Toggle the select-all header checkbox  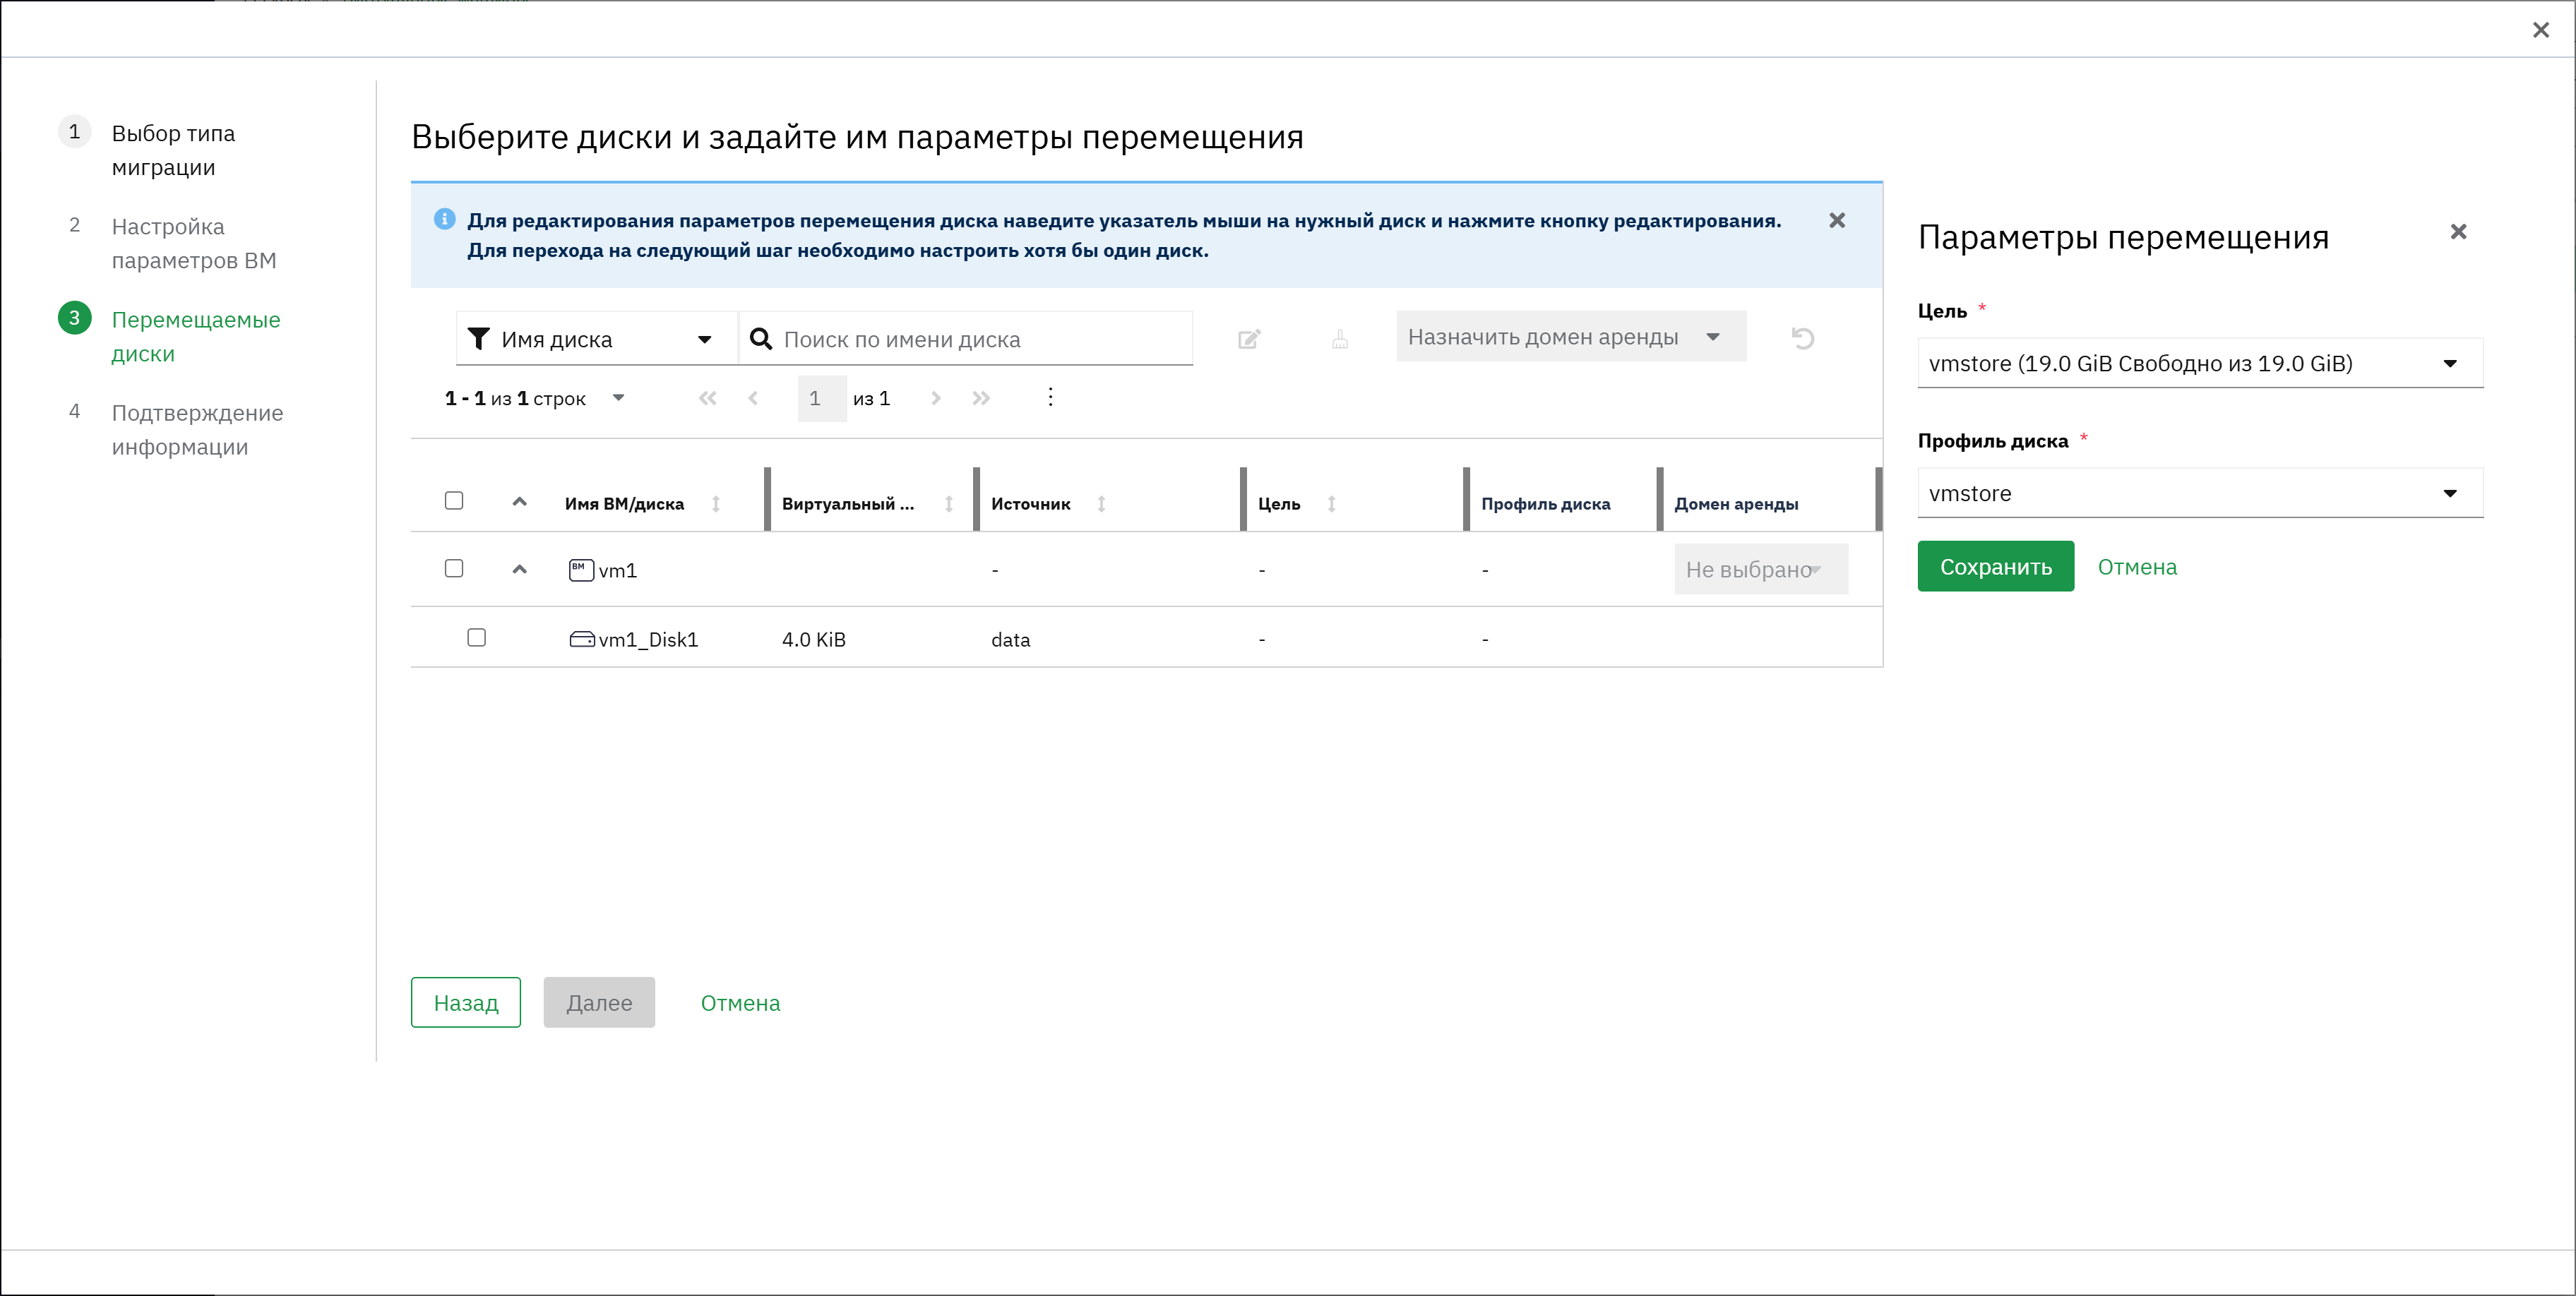coord(454,500)
